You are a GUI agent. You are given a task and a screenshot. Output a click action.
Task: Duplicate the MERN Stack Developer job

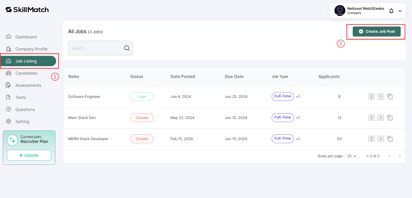pos(390,139)
